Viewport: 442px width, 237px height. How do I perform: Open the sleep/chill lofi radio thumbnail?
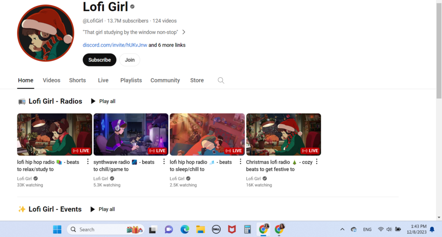(207, 134)
